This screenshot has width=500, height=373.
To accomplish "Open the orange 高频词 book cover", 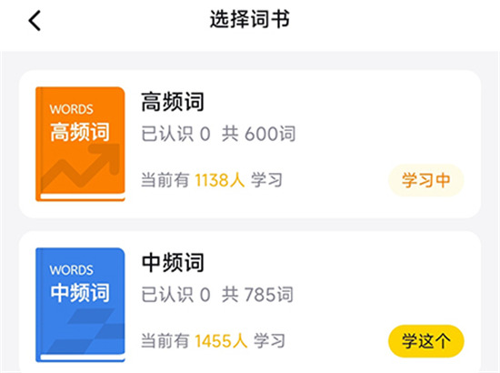I will 80,145.
